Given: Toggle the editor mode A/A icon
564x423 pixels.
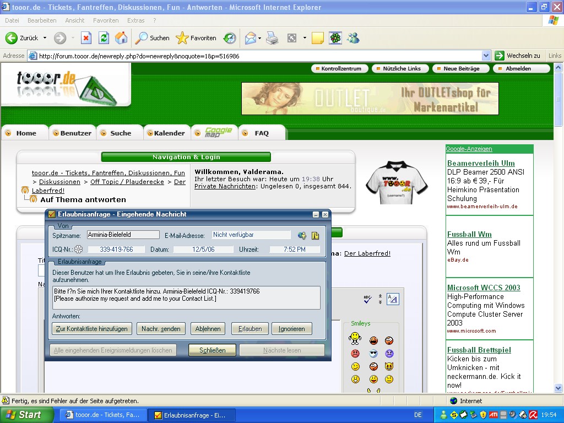Looking at the screenshot, I should click(393, 299).
